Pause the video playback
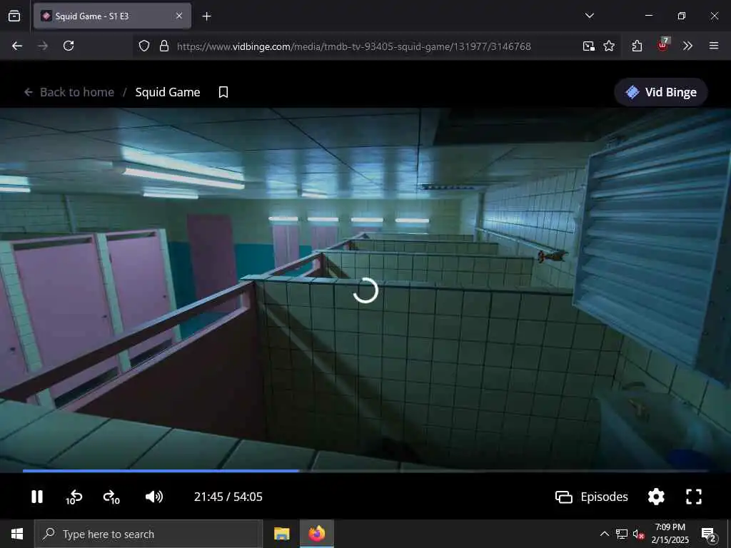Viewport: 731px width, 548px height. coord(37,497)
